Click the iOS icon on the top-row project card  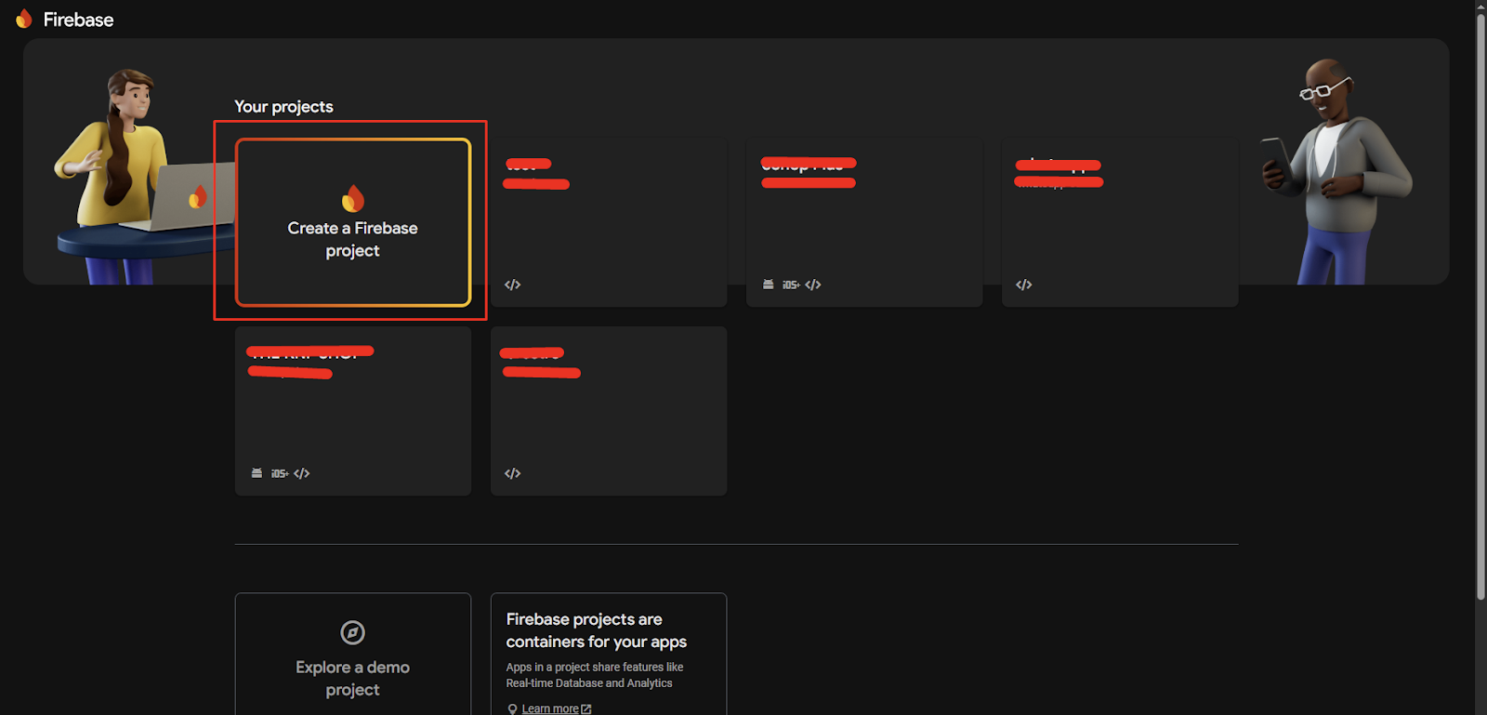point(791,285)
